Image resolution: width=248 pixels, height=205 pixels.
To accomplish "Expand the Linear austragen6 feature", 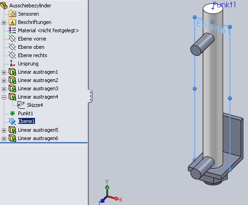I will point(4,139).
